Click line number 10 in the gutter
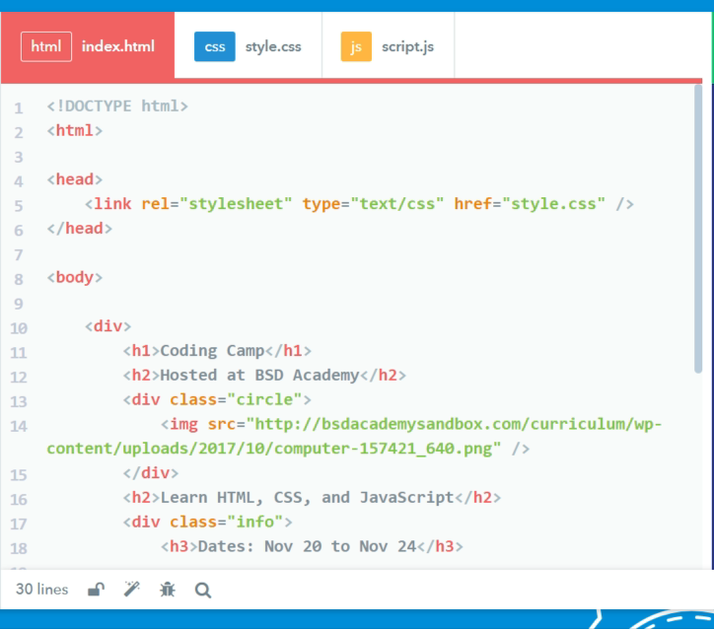Screen dimensions: 714x629 pyautogui.click(x=19, y=328)
